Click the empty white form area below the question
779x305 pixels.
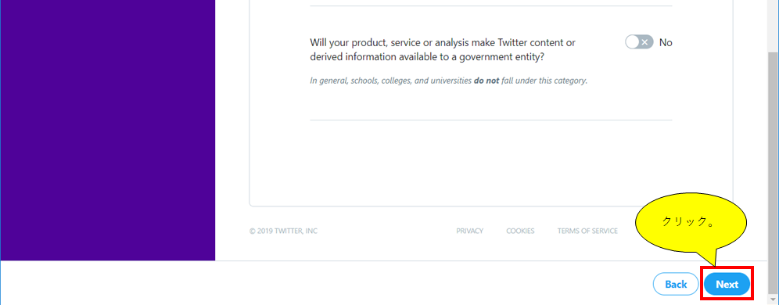(491, 161)
